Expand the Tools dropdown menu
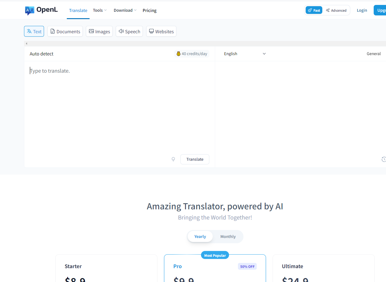This screenshot has width=386, height=282. point(100,10)
